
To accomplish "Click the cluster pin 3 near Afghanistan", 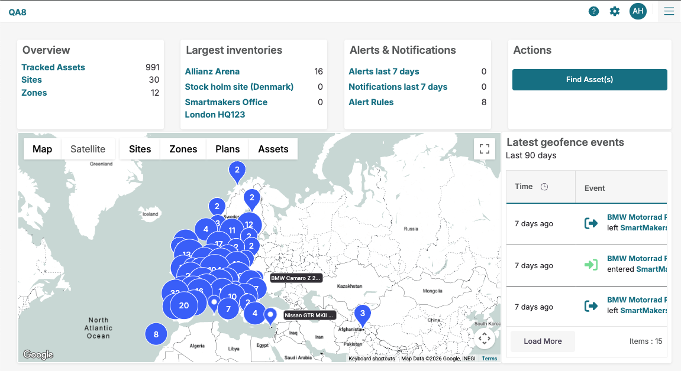I will pos(363,315).
